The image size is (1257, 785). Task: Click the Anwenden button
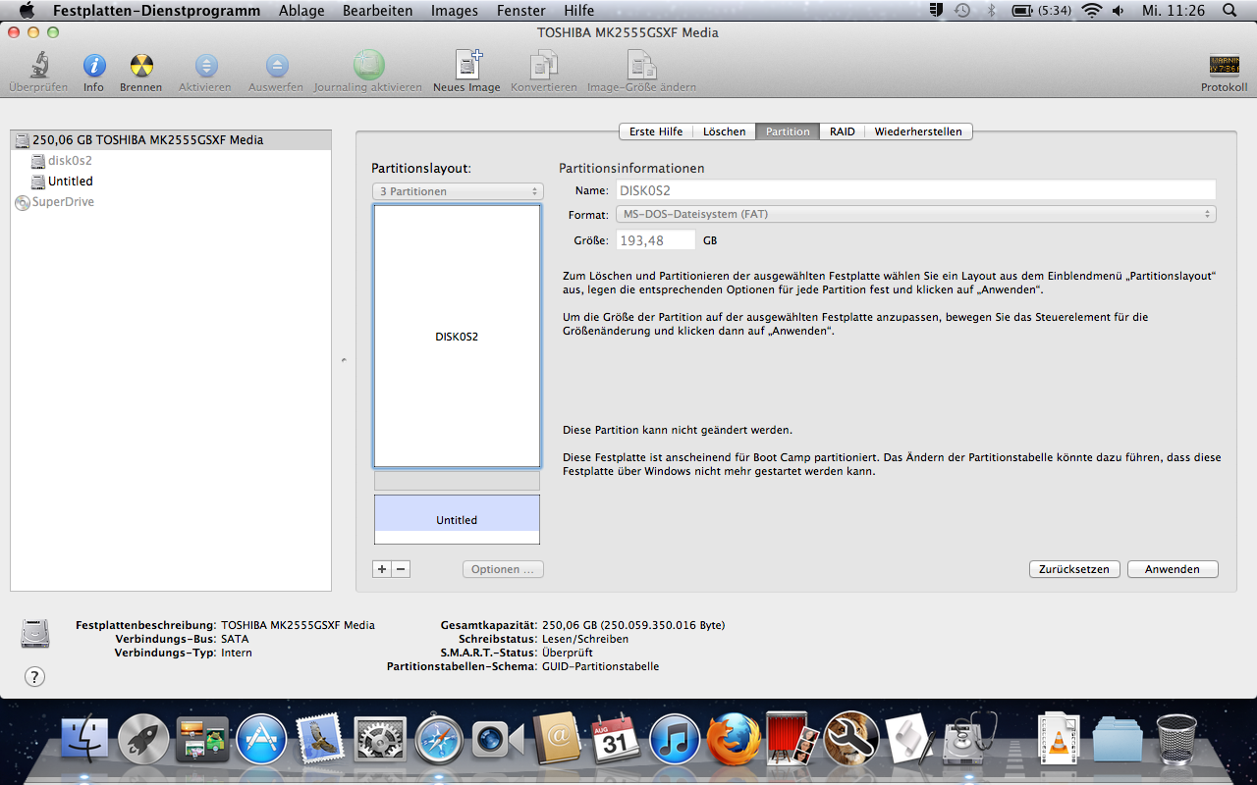coord(1173,569)
